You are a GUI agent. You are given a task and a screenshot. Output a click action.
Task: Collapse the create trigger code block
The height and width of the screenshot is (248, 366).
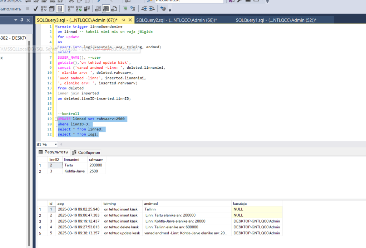click(x=56, y=26)
